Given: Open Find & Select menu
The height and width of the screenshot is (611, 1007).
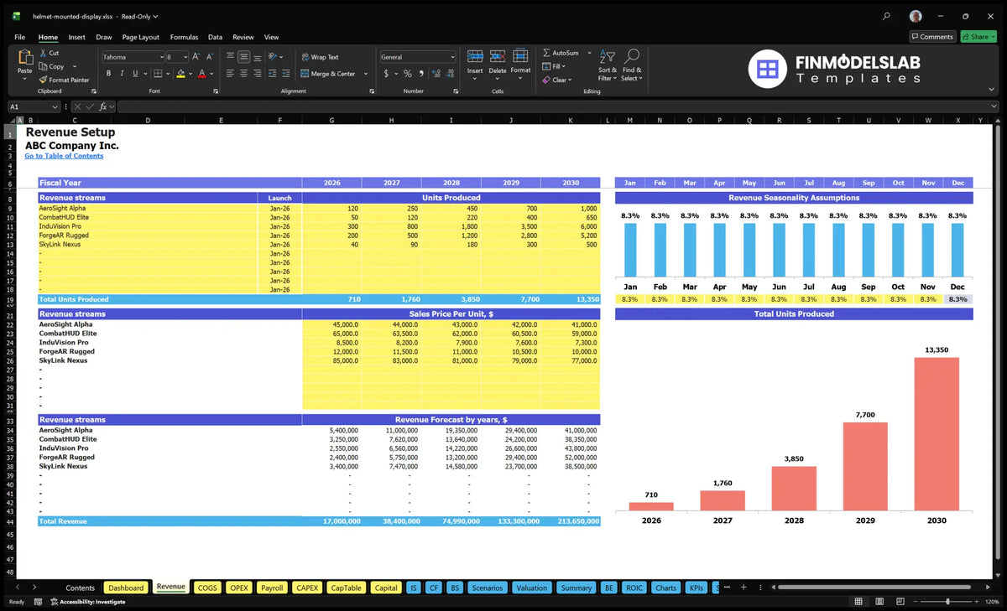Looking at the screenshot, I should (632, 65).
